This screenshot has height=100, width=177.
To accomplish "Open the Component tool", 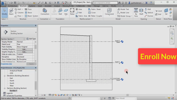I will point(109,12).
